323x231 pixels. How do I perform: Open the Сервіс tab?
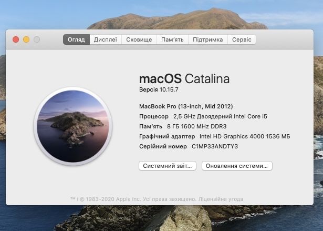(x=242, y=39)
